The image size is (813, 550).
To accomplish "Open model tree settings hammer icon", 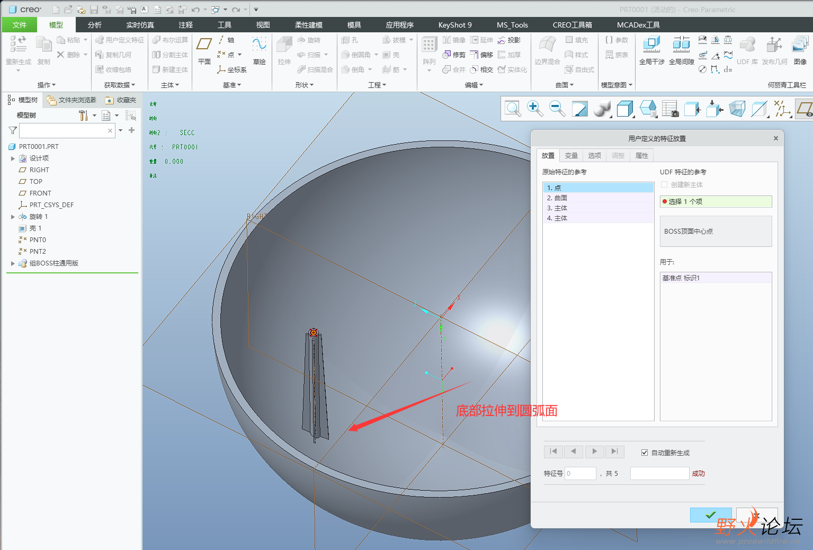I will (83, 116).
